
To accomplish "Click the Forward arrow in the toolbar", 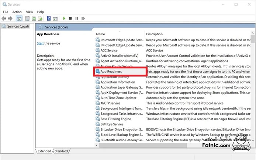I will point(10,18).
